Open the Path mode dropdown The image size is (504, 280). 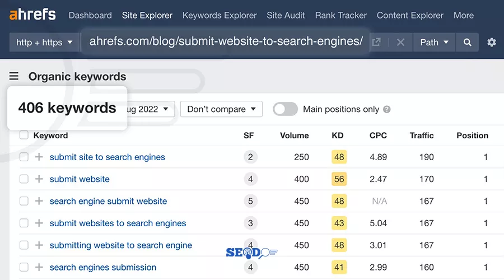434,42
